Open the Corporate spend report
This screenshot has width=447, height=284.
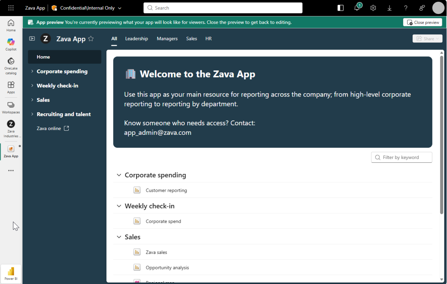point(163,221)
